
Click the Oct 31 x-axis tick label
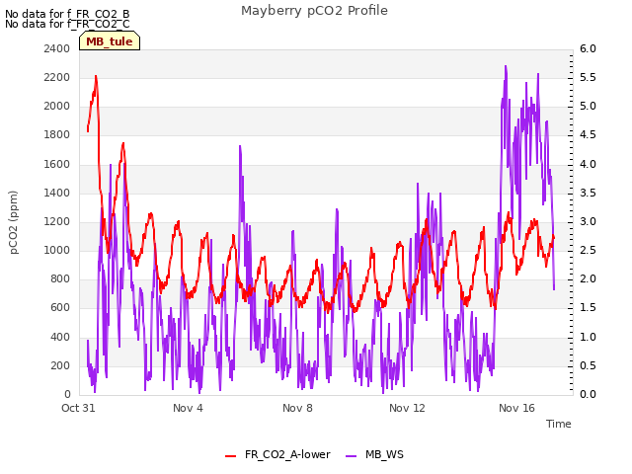click(78, 408)
